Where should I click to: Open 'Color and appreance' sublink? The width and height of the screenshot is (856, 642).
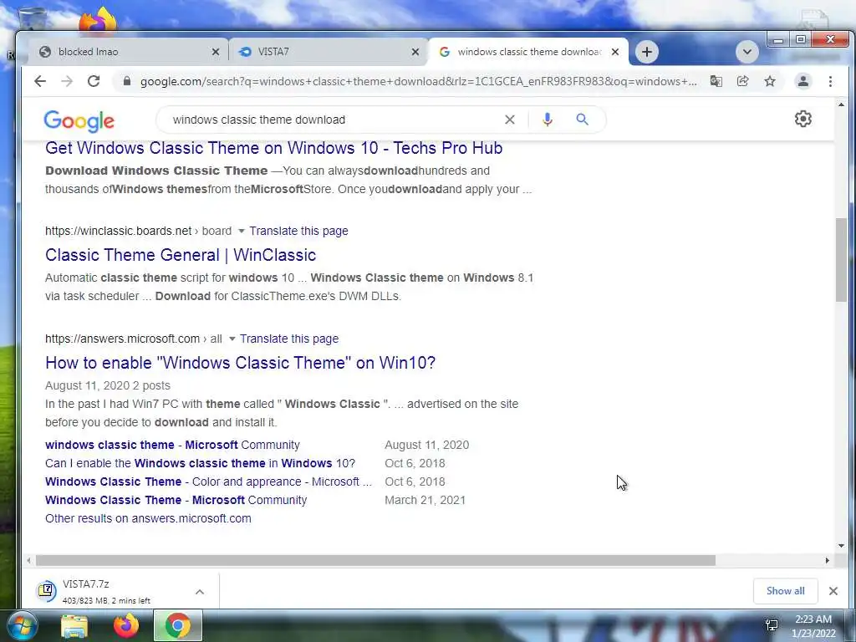click(x=208, y=482)
